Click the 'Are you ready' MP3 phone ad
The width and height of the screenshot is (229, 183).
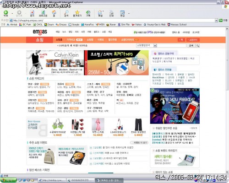coord(175,106)
